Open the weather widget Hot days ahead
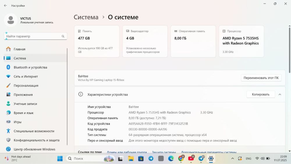This screenshot has height=164, width=291. (17, 158)
